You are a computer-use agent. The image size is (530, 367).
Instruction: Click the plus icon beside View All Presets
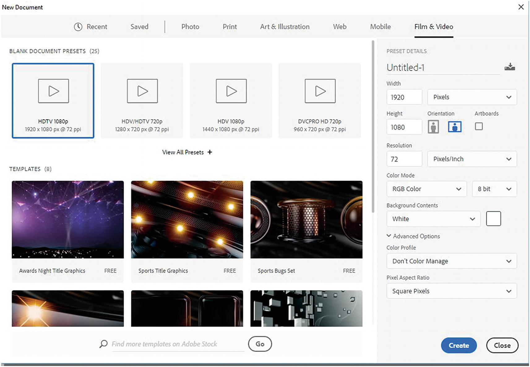click(x=210, y=152)
